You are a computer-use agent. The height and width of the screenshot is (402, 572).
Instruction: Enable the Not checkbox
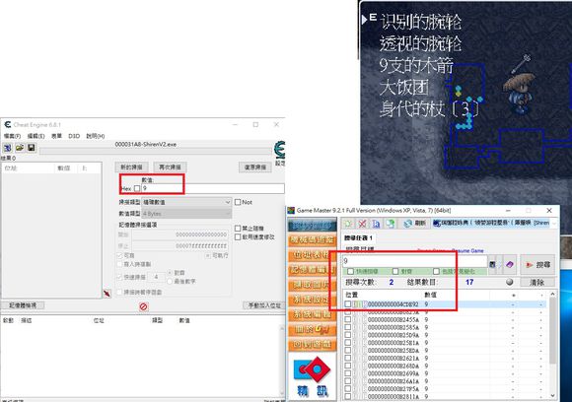pyautogui.click(x=238, y=202)
